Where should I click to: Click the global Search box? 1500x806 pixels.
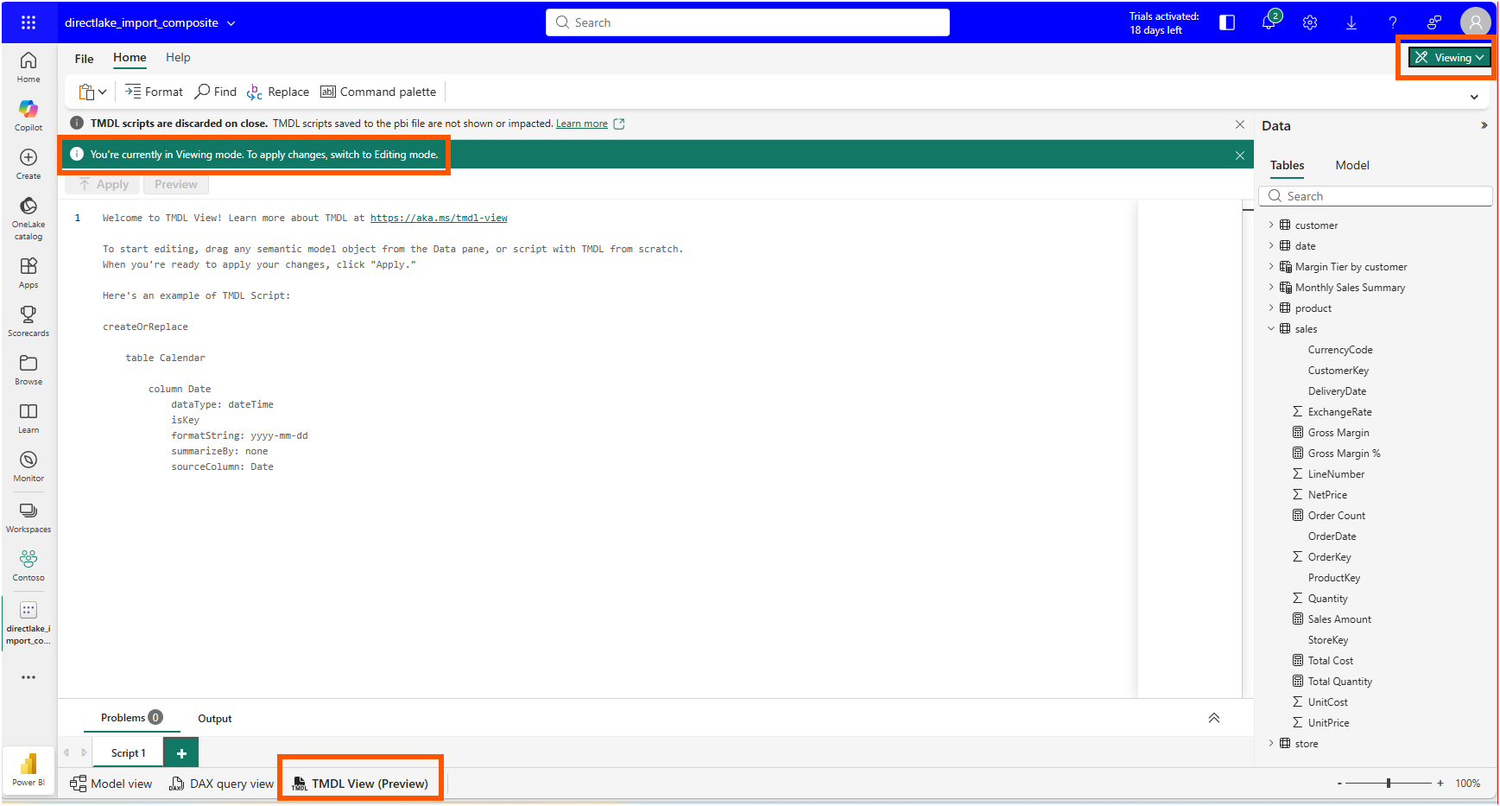[x=748, y=22]
